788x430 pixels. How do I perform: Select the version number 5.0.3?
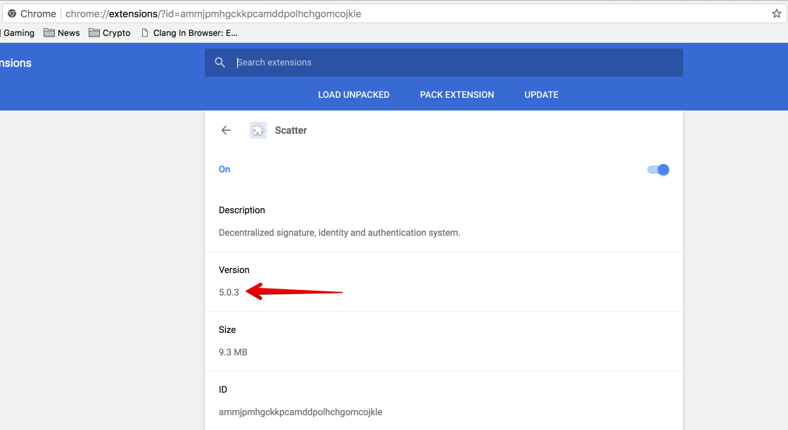pos(229,292)
